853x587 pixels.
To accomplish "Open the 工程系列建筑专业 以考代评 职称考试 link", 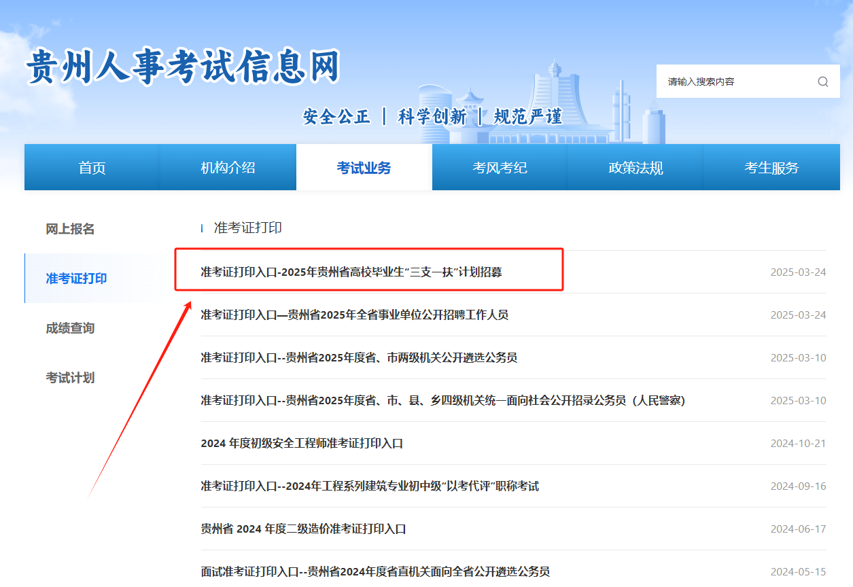I will [370, 486].
